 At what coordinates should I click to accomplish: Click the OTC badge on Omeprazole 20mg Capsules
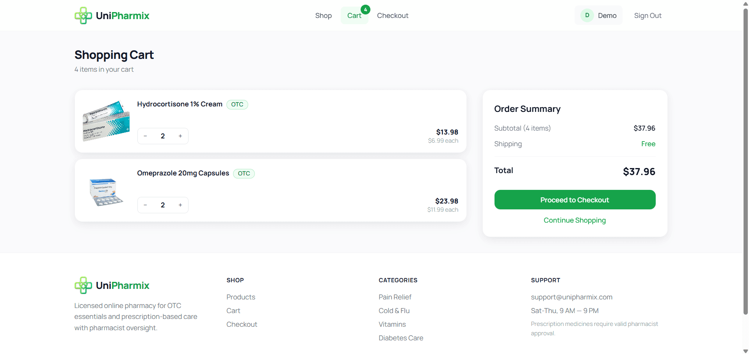point(244,173)
